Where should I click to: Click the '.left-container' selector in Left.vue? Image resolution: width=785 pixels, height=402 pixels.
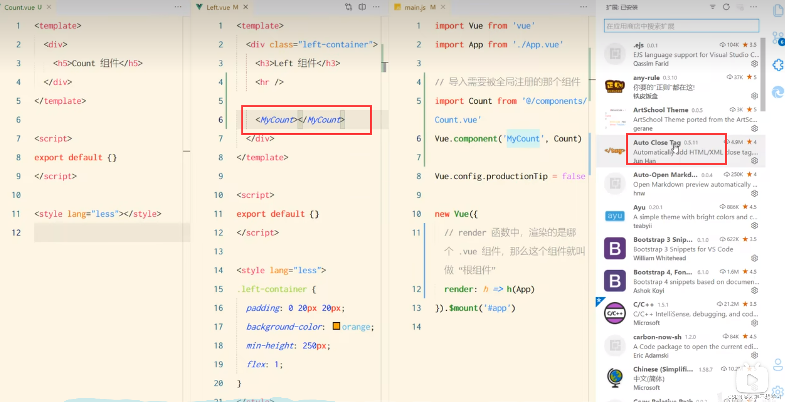(x=272, y=289)
